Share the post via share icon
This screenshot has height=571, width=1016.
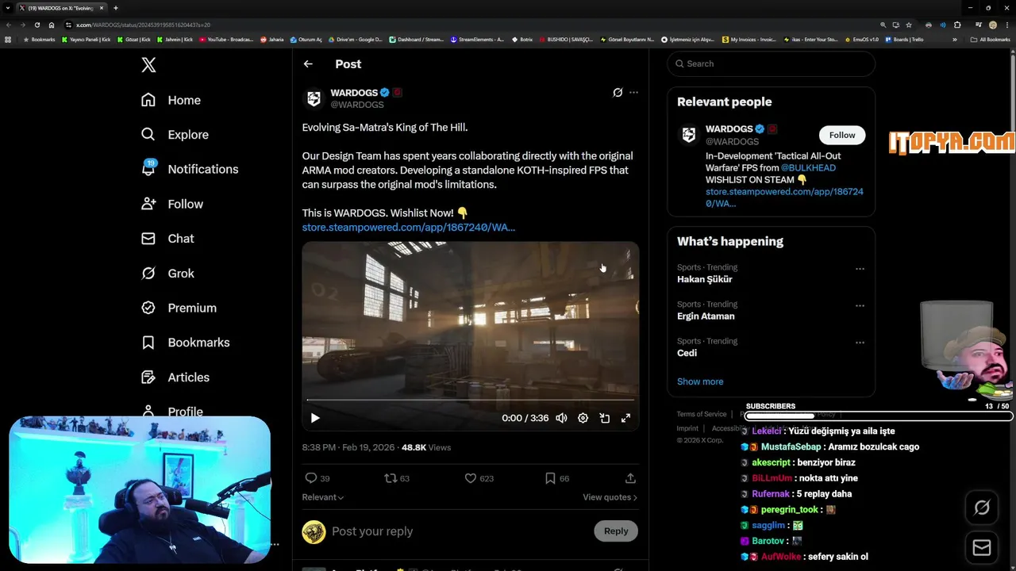point(630,478)
